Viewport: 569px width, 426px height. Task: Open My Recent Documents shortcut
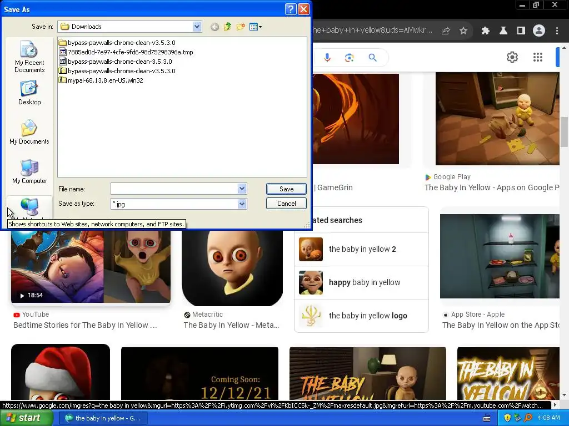point(29,57)
